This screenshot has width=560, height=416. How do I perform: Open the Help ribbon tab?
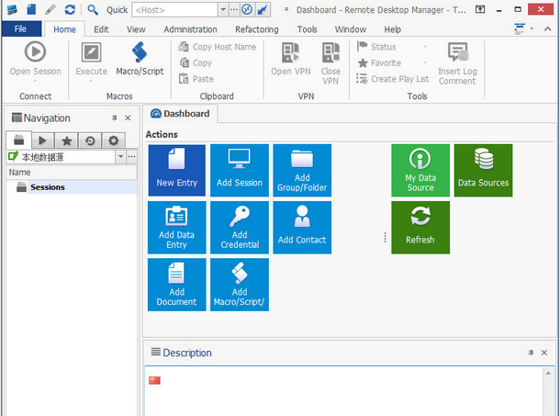coord(392,29)
